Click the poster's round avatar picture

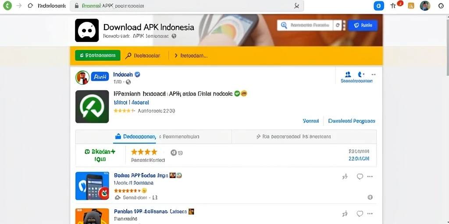click(82, 77)
